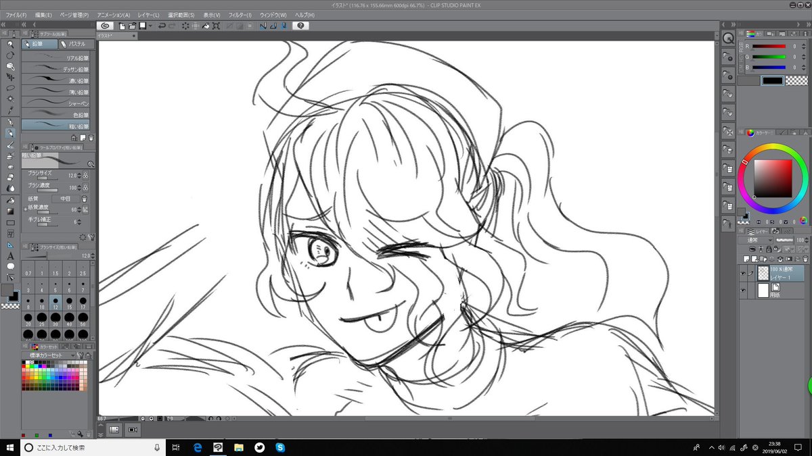Select the 濃い鉛筆 sub tool
Viewport: 812px width, 456px height.
click(x=55, y=80)
